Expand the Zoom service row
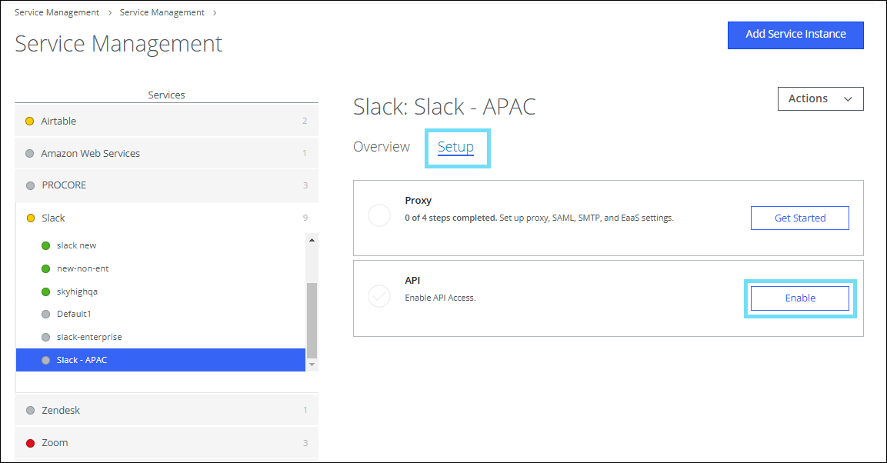 click(166, 443)
